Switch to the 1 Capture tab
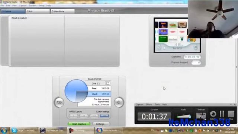The width and height of the screenshot is (238, 134). (13, 11)
